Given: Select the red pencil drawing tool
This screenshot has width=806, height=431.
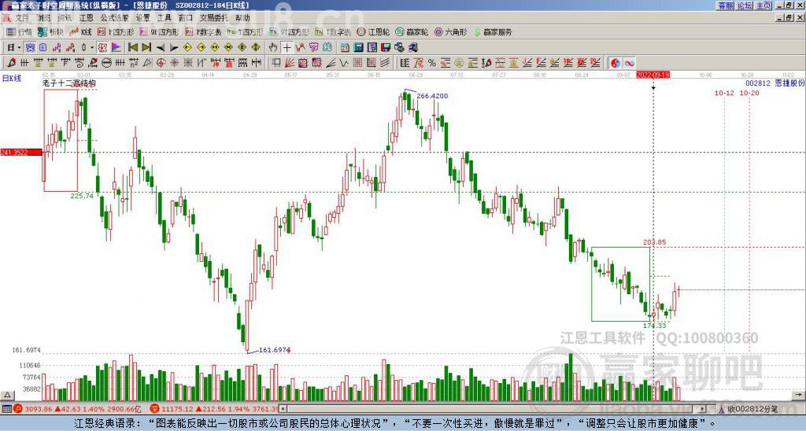Looking at the screenshot, I should [11, 63].
